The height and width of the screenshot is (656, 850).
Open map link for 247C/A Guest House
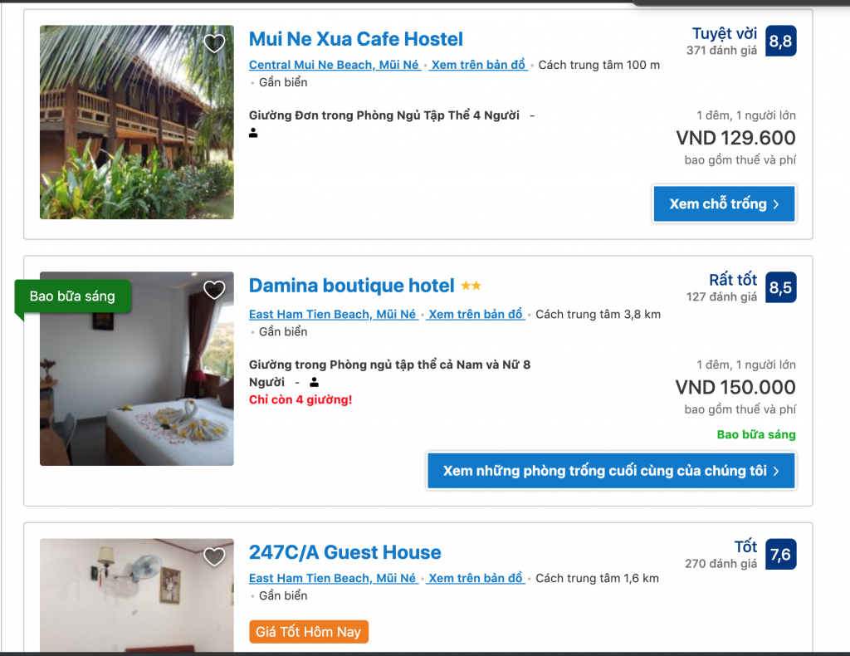click(x=476, y=579)
